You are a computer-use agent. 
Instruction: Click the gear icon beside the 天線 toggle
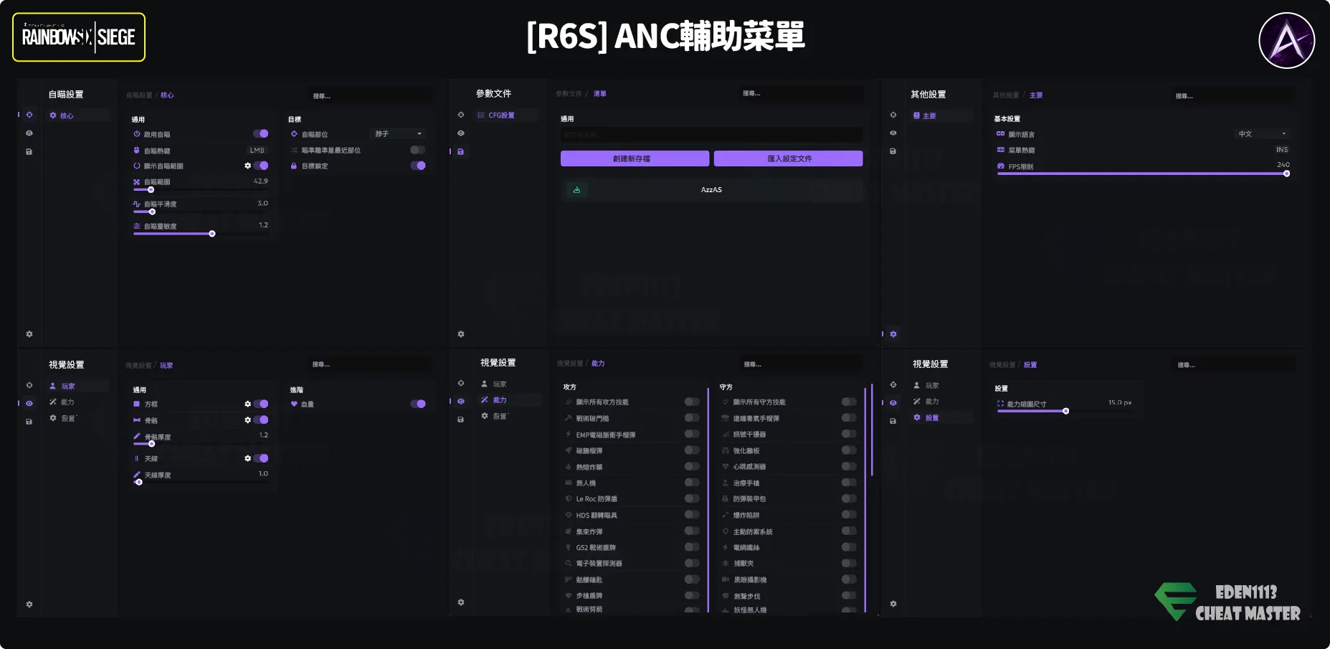pyautogui.click(x=247, y=458)
